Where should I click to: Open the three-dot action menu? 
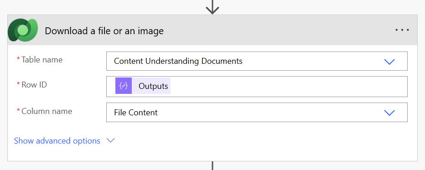[x=402, y=30]
